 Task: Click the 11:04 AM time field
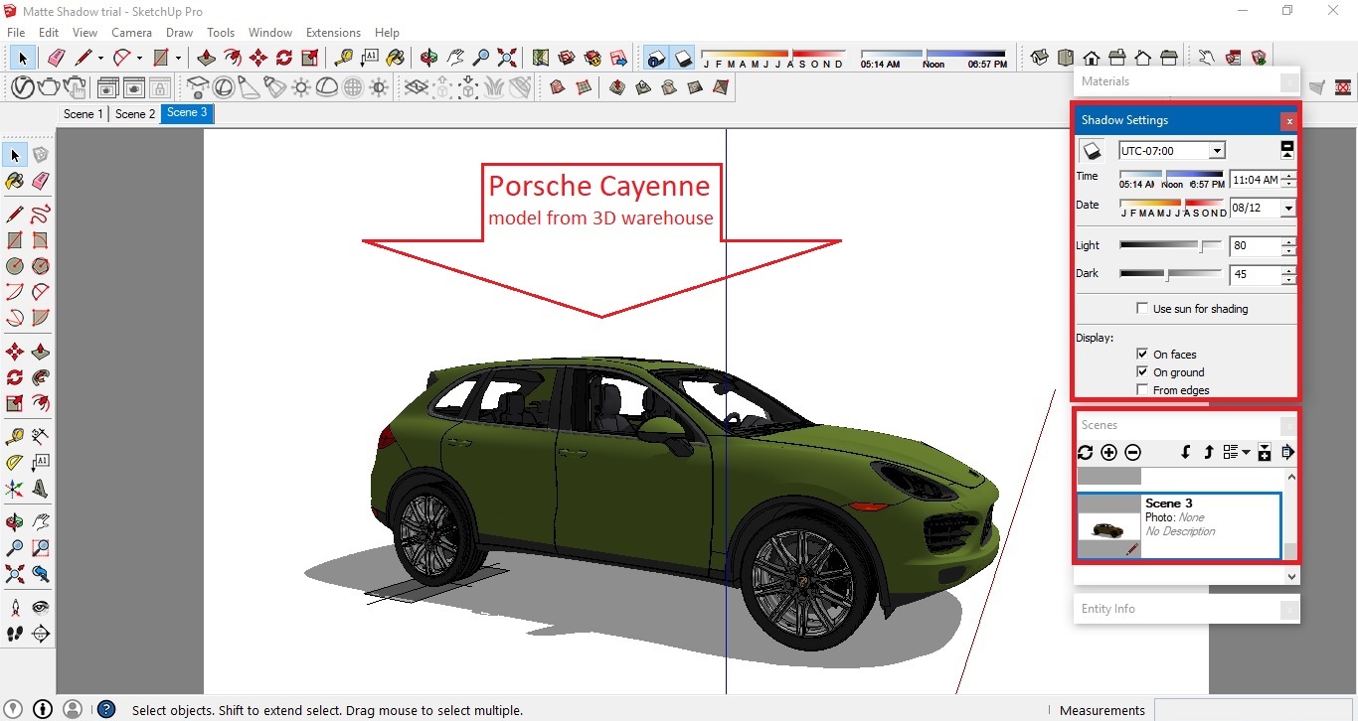pyautogui.click(x=1255, y=180)
